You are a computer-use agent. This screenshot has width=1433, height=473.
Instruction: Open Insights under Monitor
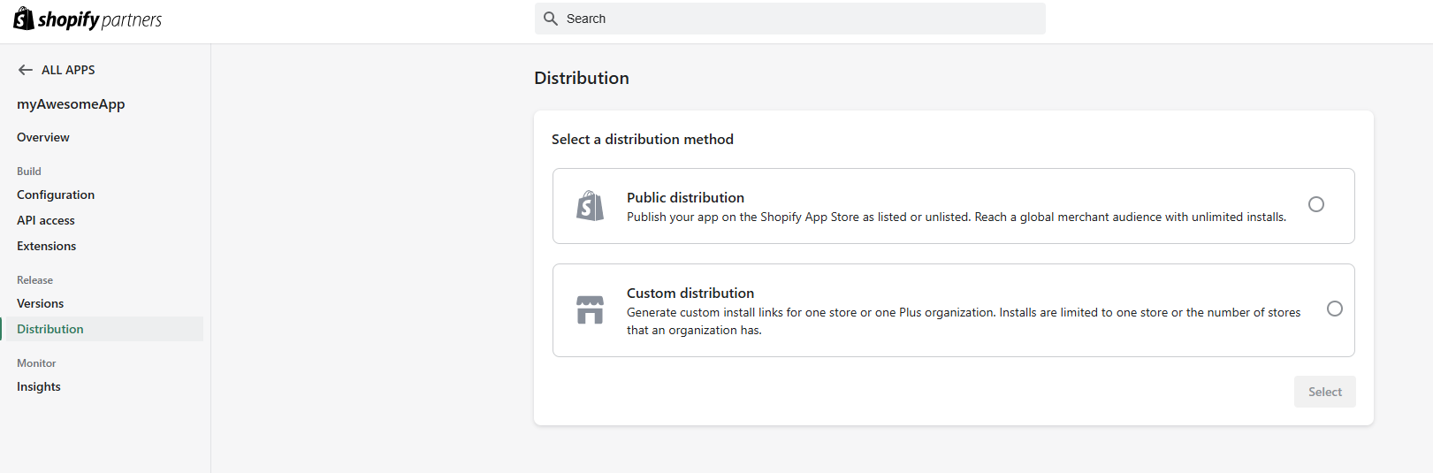(x=39, y=386)
